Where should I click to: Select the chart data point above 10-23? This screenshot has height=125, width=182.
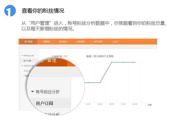(112, 62)
